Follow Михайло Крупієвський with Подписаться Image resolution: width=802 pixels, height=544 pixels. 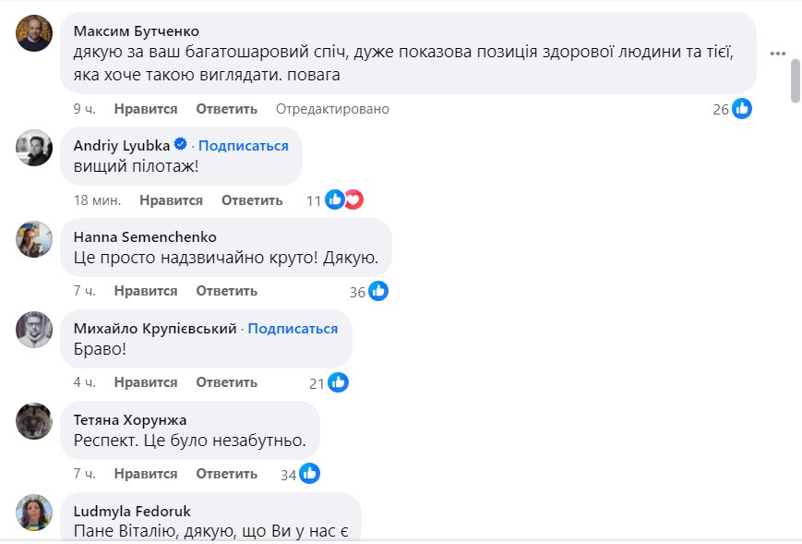[x=293, y=329]
